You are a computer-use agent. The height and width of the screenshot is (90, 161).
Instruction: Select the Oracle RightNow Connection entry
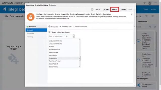coord(145,41)
